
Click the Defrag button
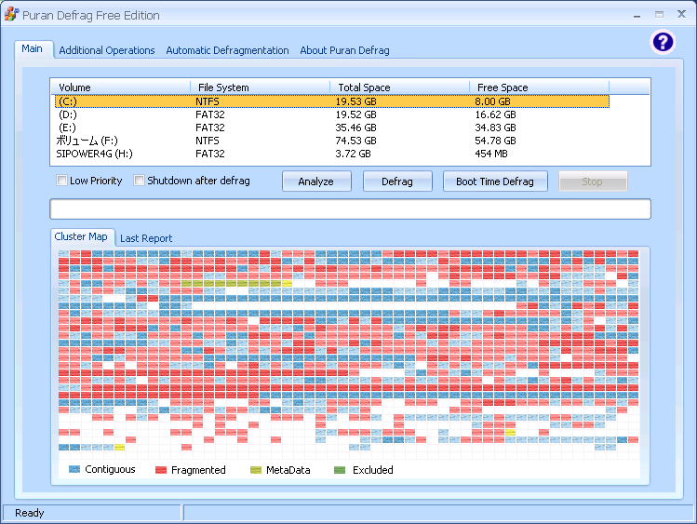[x=397, y=181]
